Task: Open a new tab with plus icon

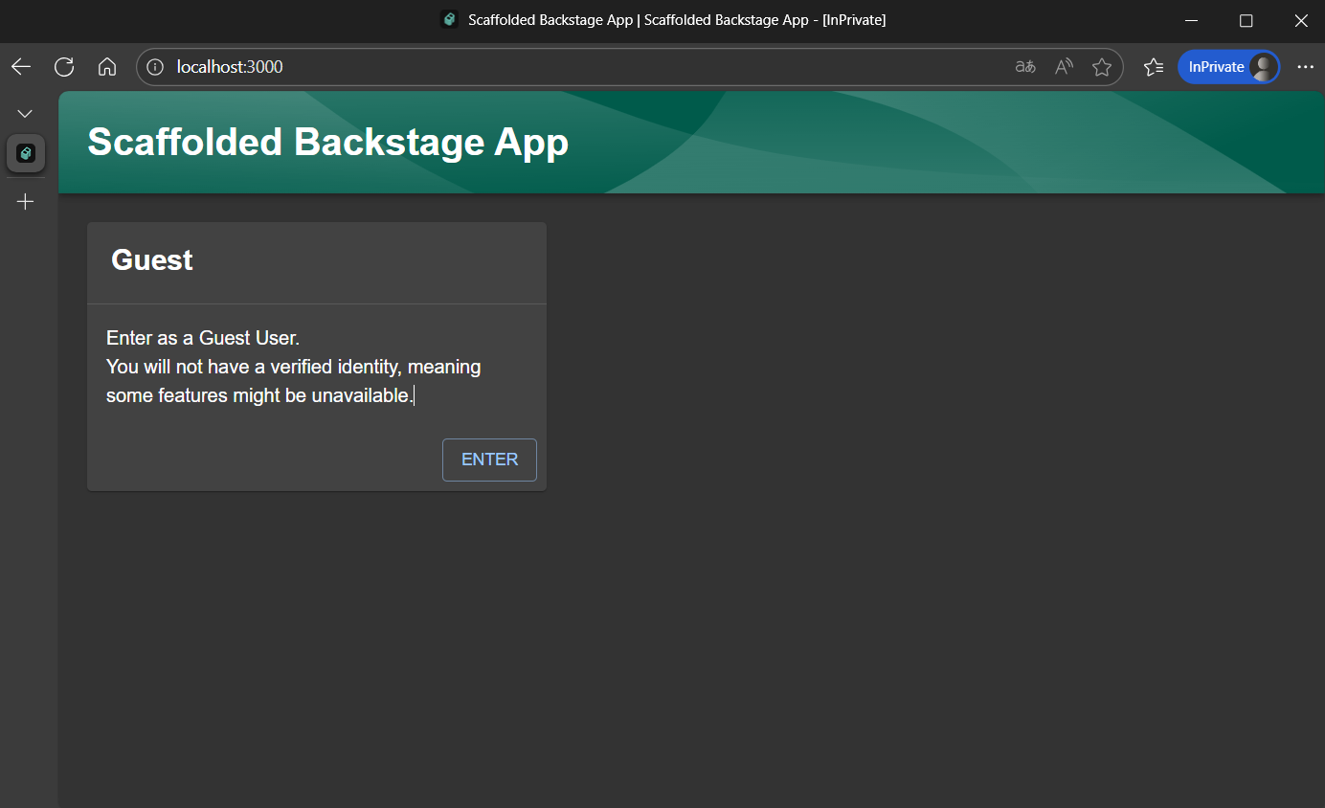Action: tap(26, 202)
